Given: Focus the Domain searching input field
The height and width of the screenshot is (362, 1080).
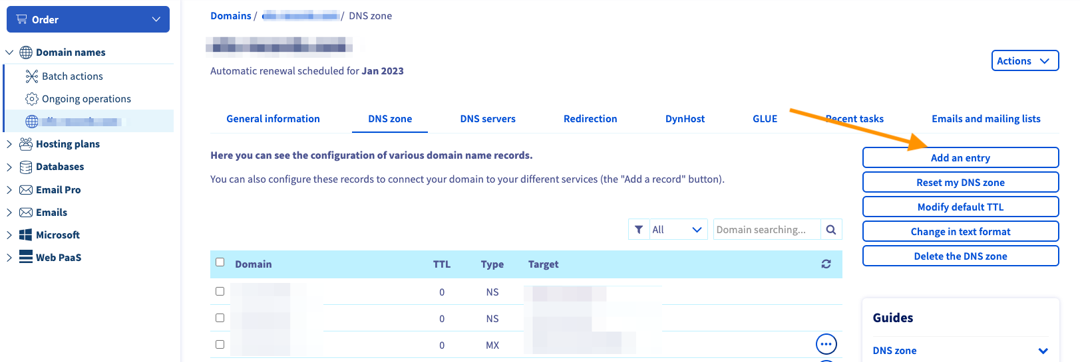Looking at the screenshot, I should [x=767, y=229].
